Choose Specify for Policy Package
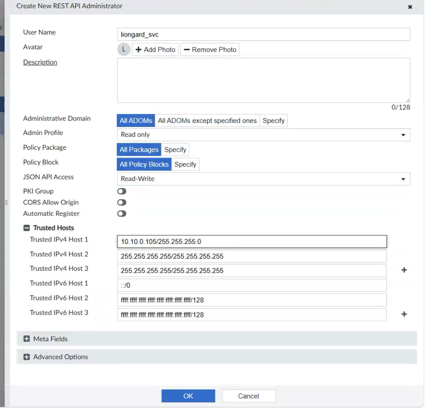The height and width of the screenshot is (408, 425). tap(175, 150)
